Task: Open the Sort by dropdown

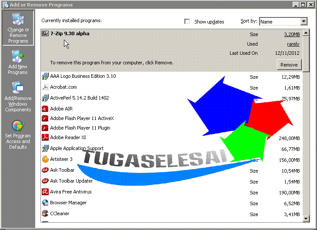Action: [x=304, y=21]
